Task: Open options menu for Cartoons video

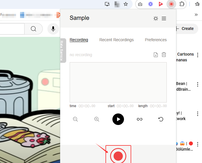Action: coord(198,55)
